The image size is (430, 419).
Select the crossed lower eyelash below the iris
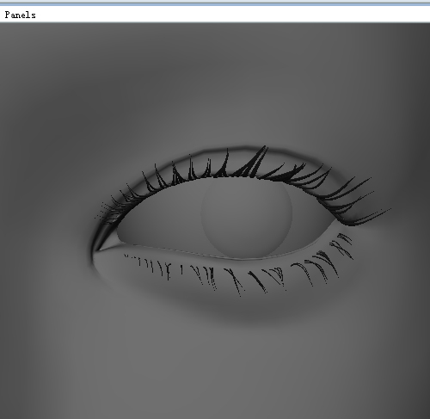(235, 281)
